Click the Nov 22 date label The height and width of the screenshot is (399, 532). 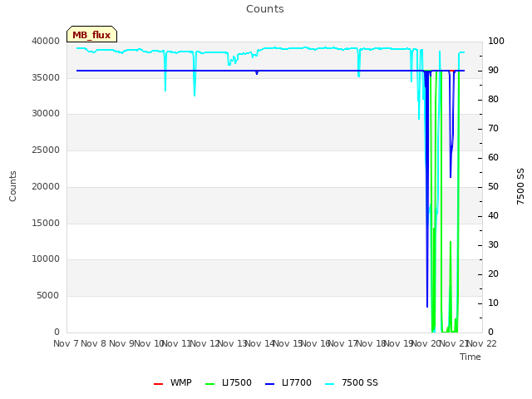click(x=482, y=343)
